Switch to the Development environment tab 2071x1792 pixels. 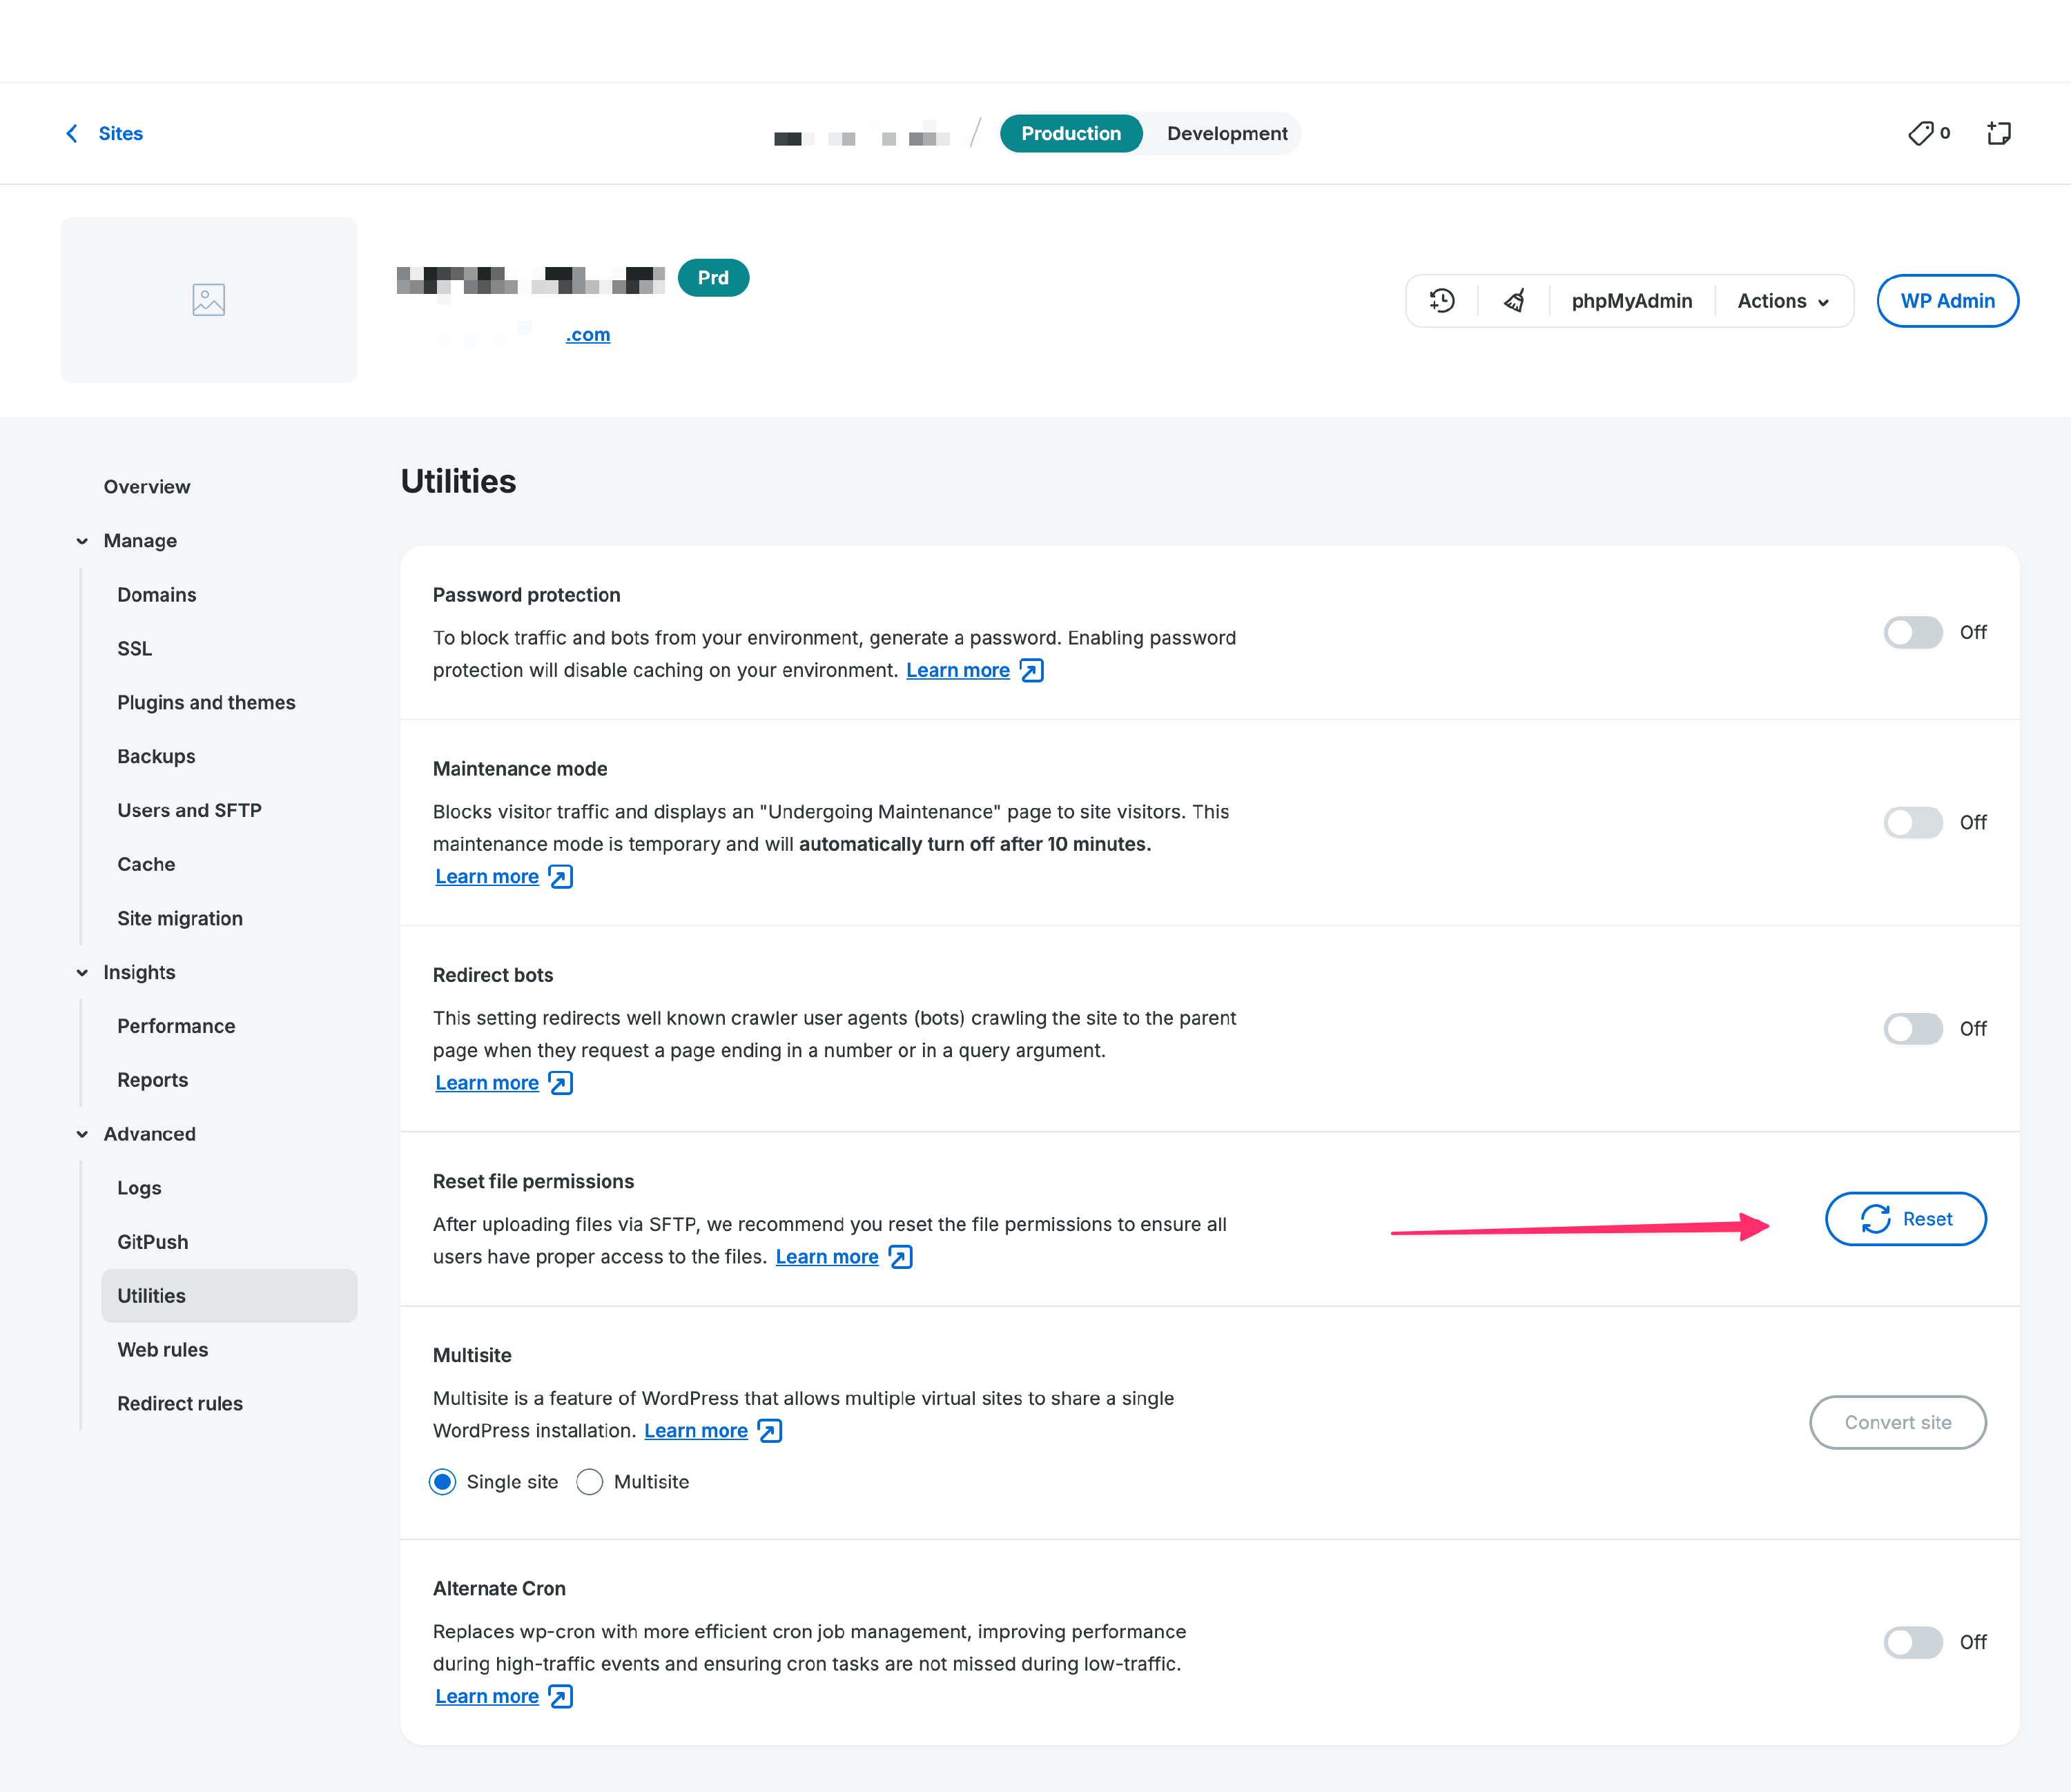click(1227, 133)
